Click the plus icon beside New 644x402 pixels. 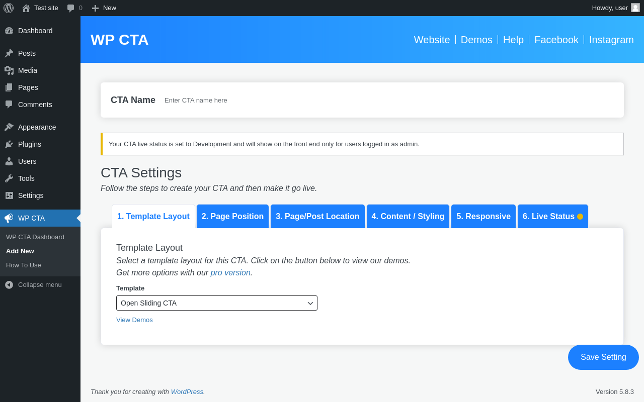(x=95, y=8)
